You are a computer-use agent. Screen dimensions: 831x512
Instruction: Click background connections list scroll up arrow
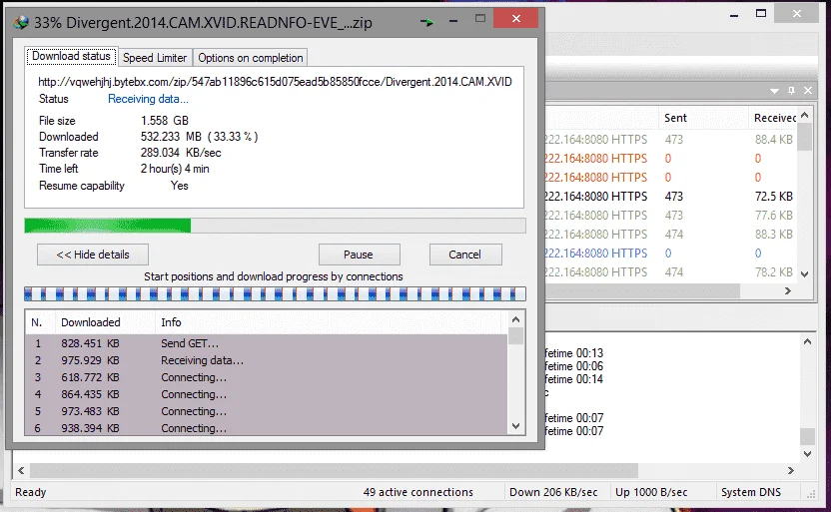[x=804, y=115]
